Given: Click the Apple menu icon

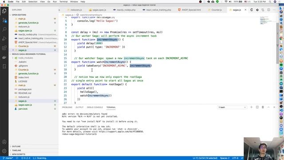Looking at the screenshot, I should [4, 2].
